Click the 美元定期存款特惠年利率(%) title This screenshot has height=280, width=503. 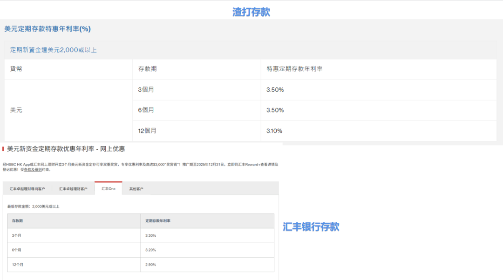coord(48,29)
